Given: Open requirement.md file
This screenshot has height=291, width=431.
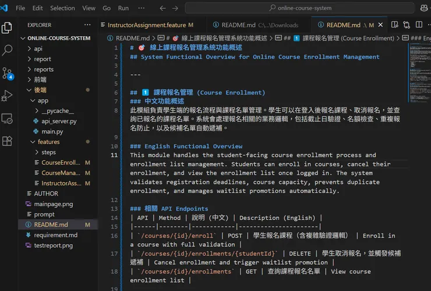Looking at the screenshot, I should tap(55, 235).
